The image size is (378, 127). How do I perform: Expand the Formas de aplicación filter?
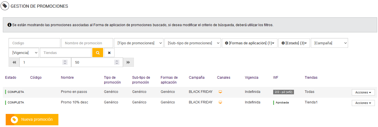pos(249,43)
